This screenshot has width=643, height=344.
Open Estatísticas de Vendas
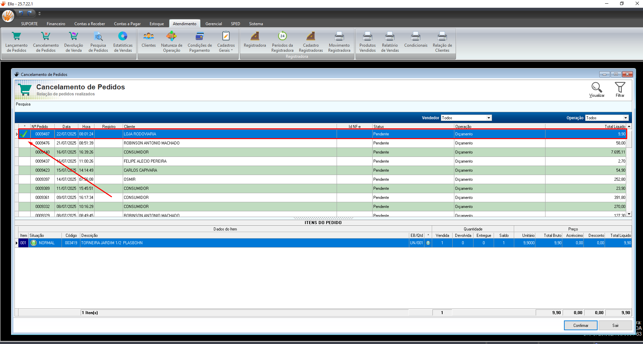123,42
